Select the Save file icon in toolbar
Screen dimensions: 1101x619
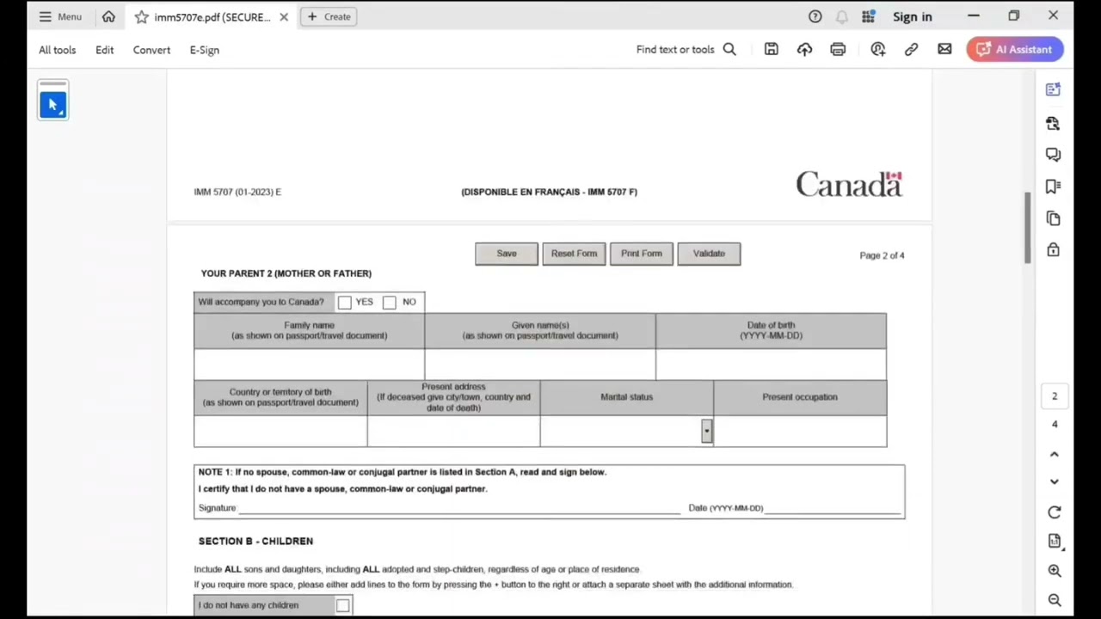(771, 49)
